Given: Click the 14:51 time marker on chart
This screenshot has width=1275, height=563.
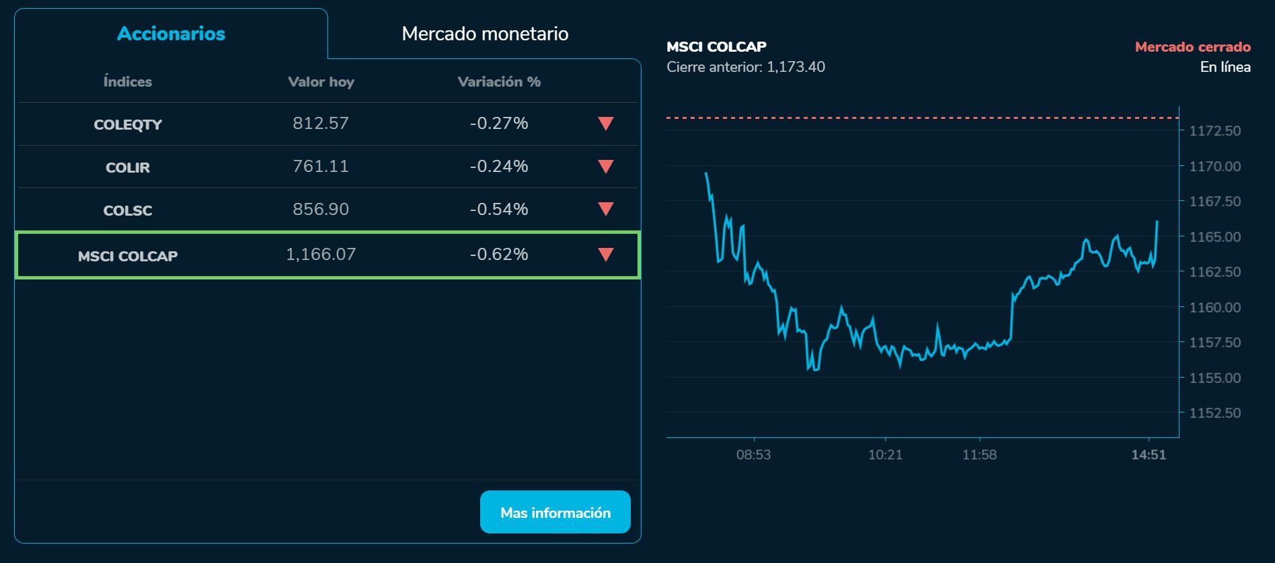Looking at the screenshot, I should 1149,455.
